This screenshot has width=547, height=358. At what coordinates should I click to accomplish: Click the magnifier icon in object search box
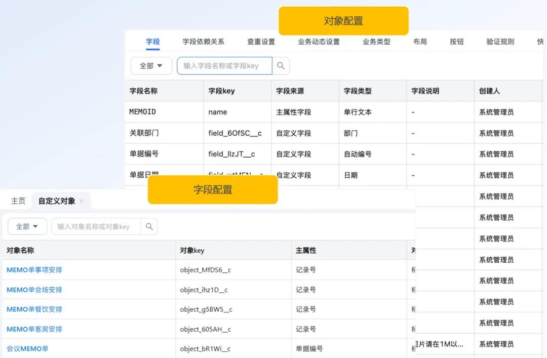tap(149, 226)
